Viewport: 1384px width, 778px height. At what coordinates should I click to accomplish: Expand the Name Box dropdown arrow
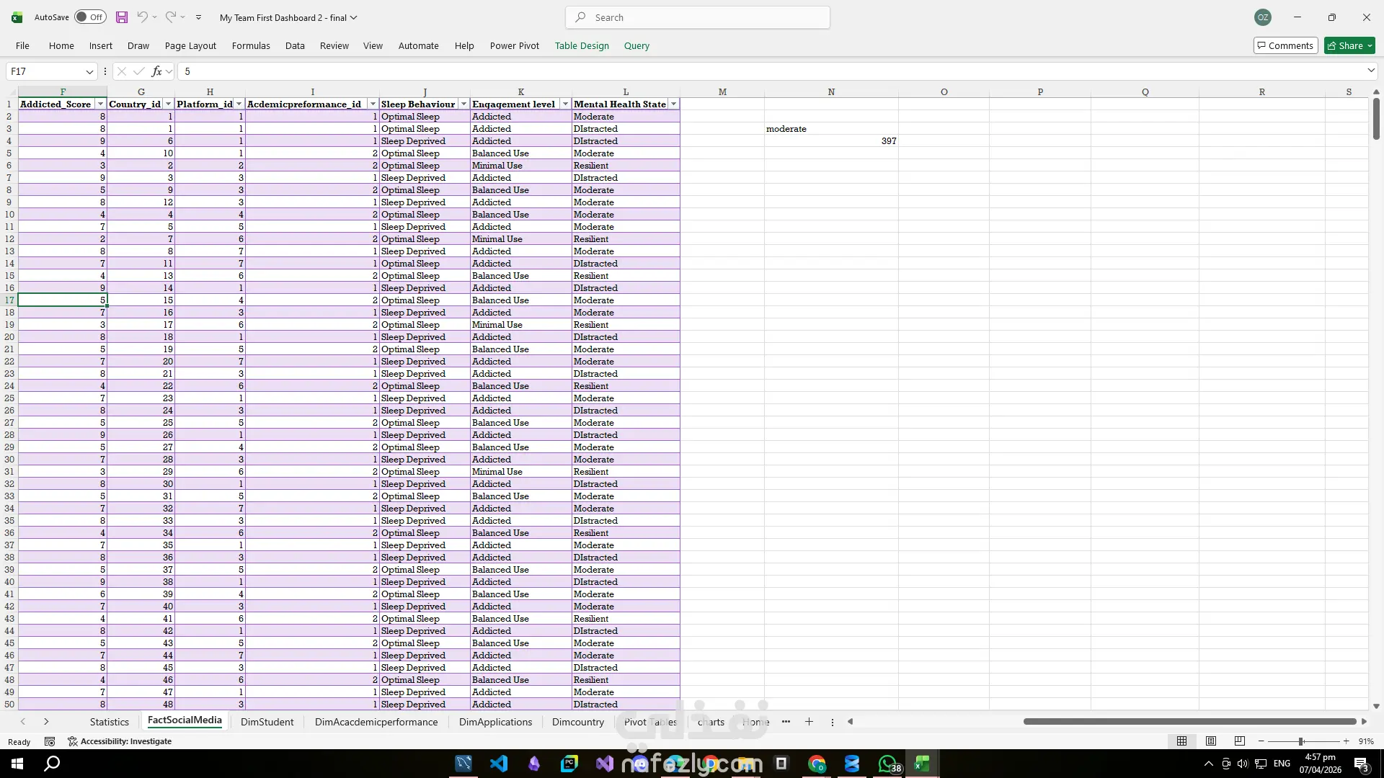point(89,71)
